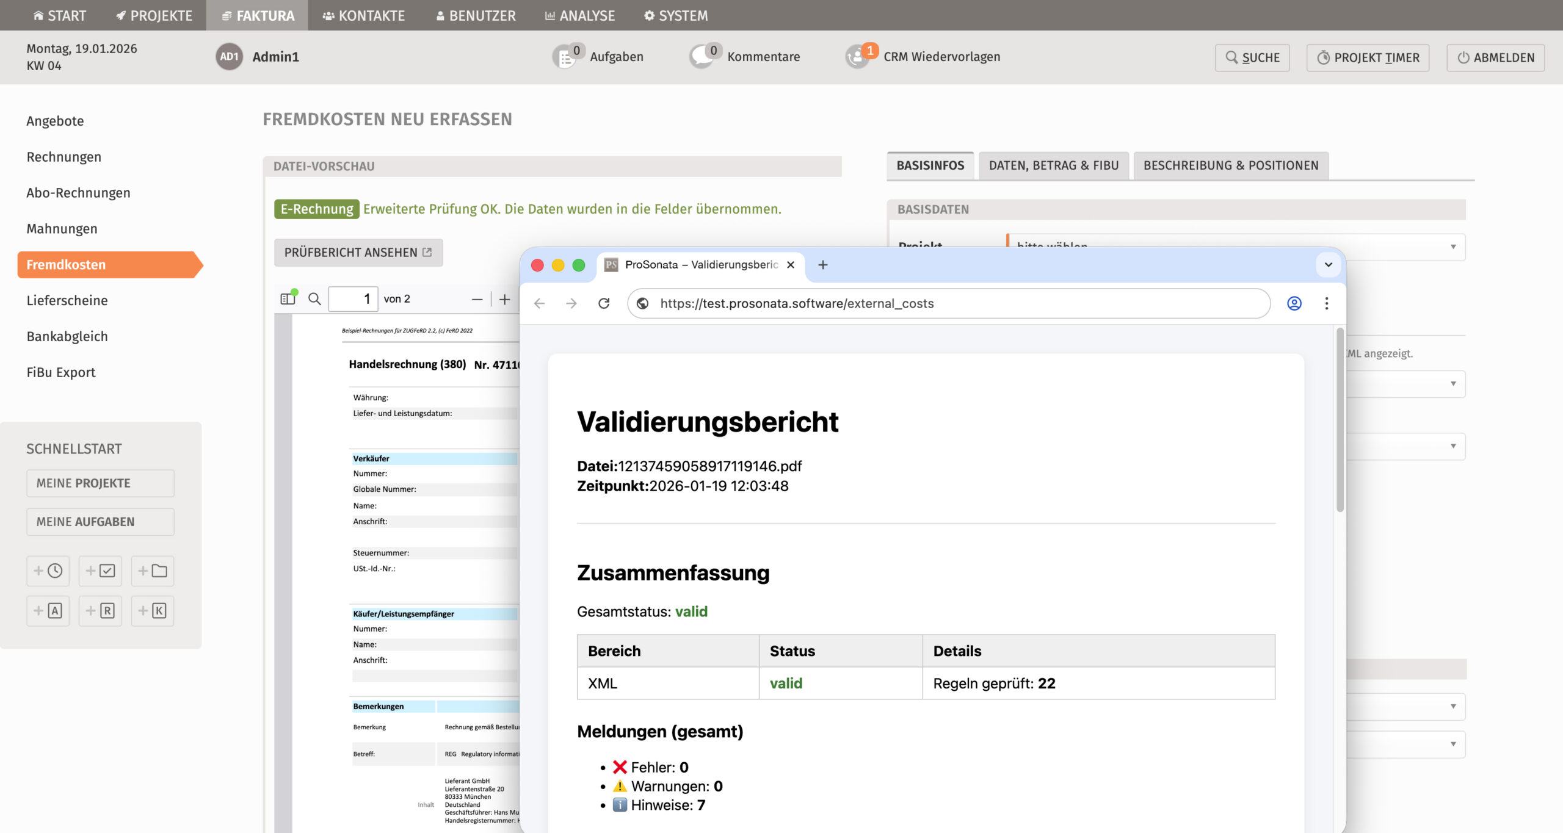Open the Projekt dropdown arrow

click(x=1452, y=247)
